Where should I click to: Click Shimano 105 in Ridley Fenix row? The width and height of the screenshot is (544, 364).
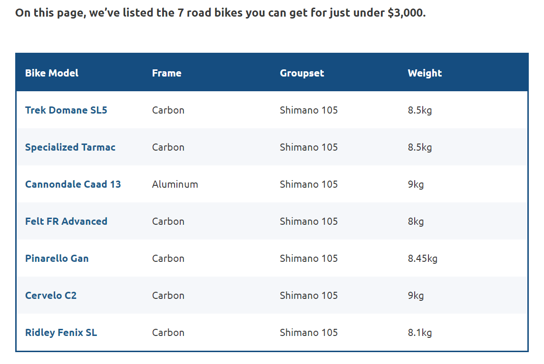coord(309,333)
